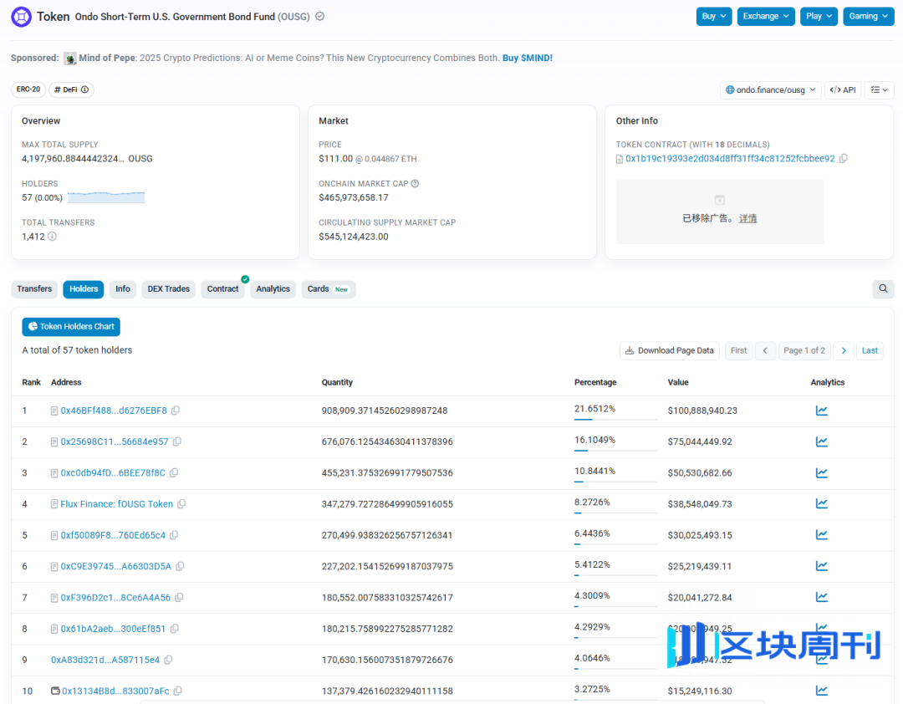Viewport: 903px width, 704px height.
Task: Click the API button
Action: [843, 89]
